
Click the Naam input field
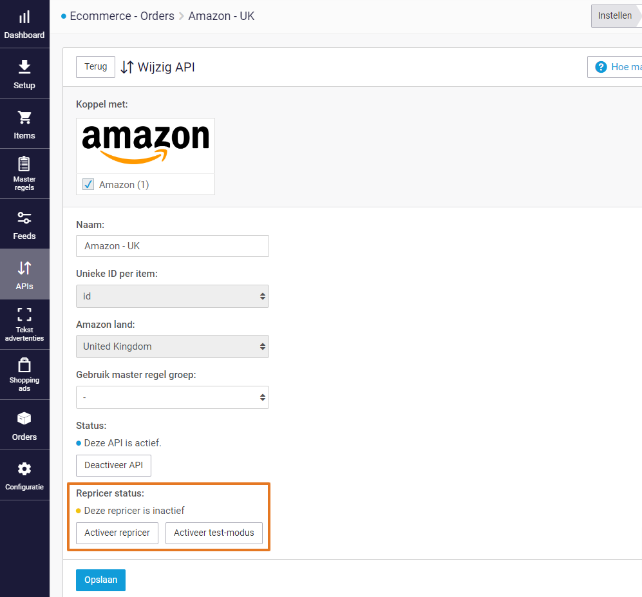click(173, 246)
